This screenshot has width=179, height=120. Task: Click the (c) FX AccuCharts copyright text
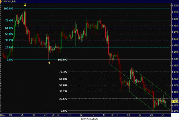pos(89,119)
